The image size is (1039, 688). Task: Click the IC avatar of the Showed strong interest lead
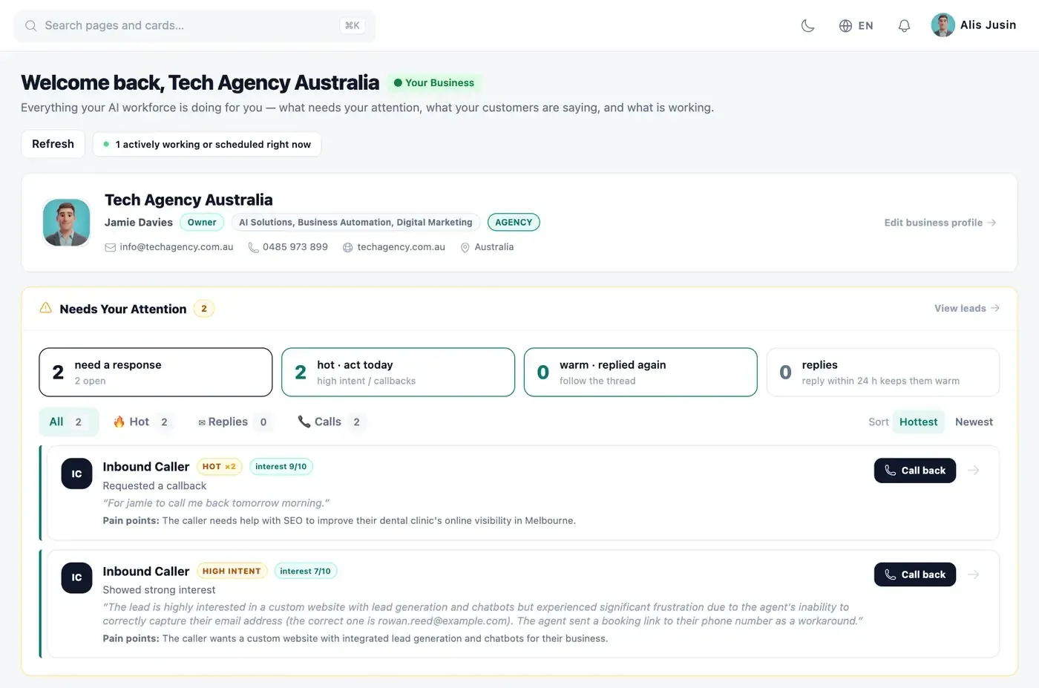click(x=76, y=577)
